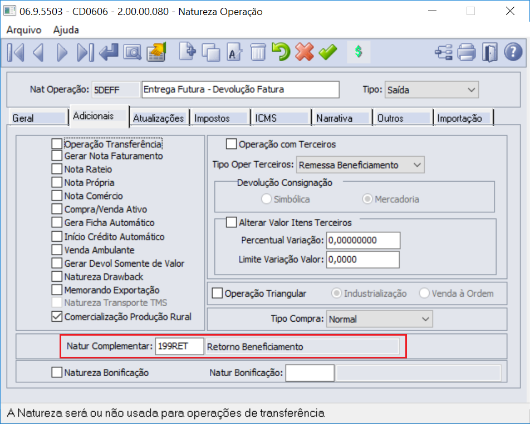Jump to last record icon
This screenshot has width=530, height=424.
pyautogui.click(x=85, y=53)
